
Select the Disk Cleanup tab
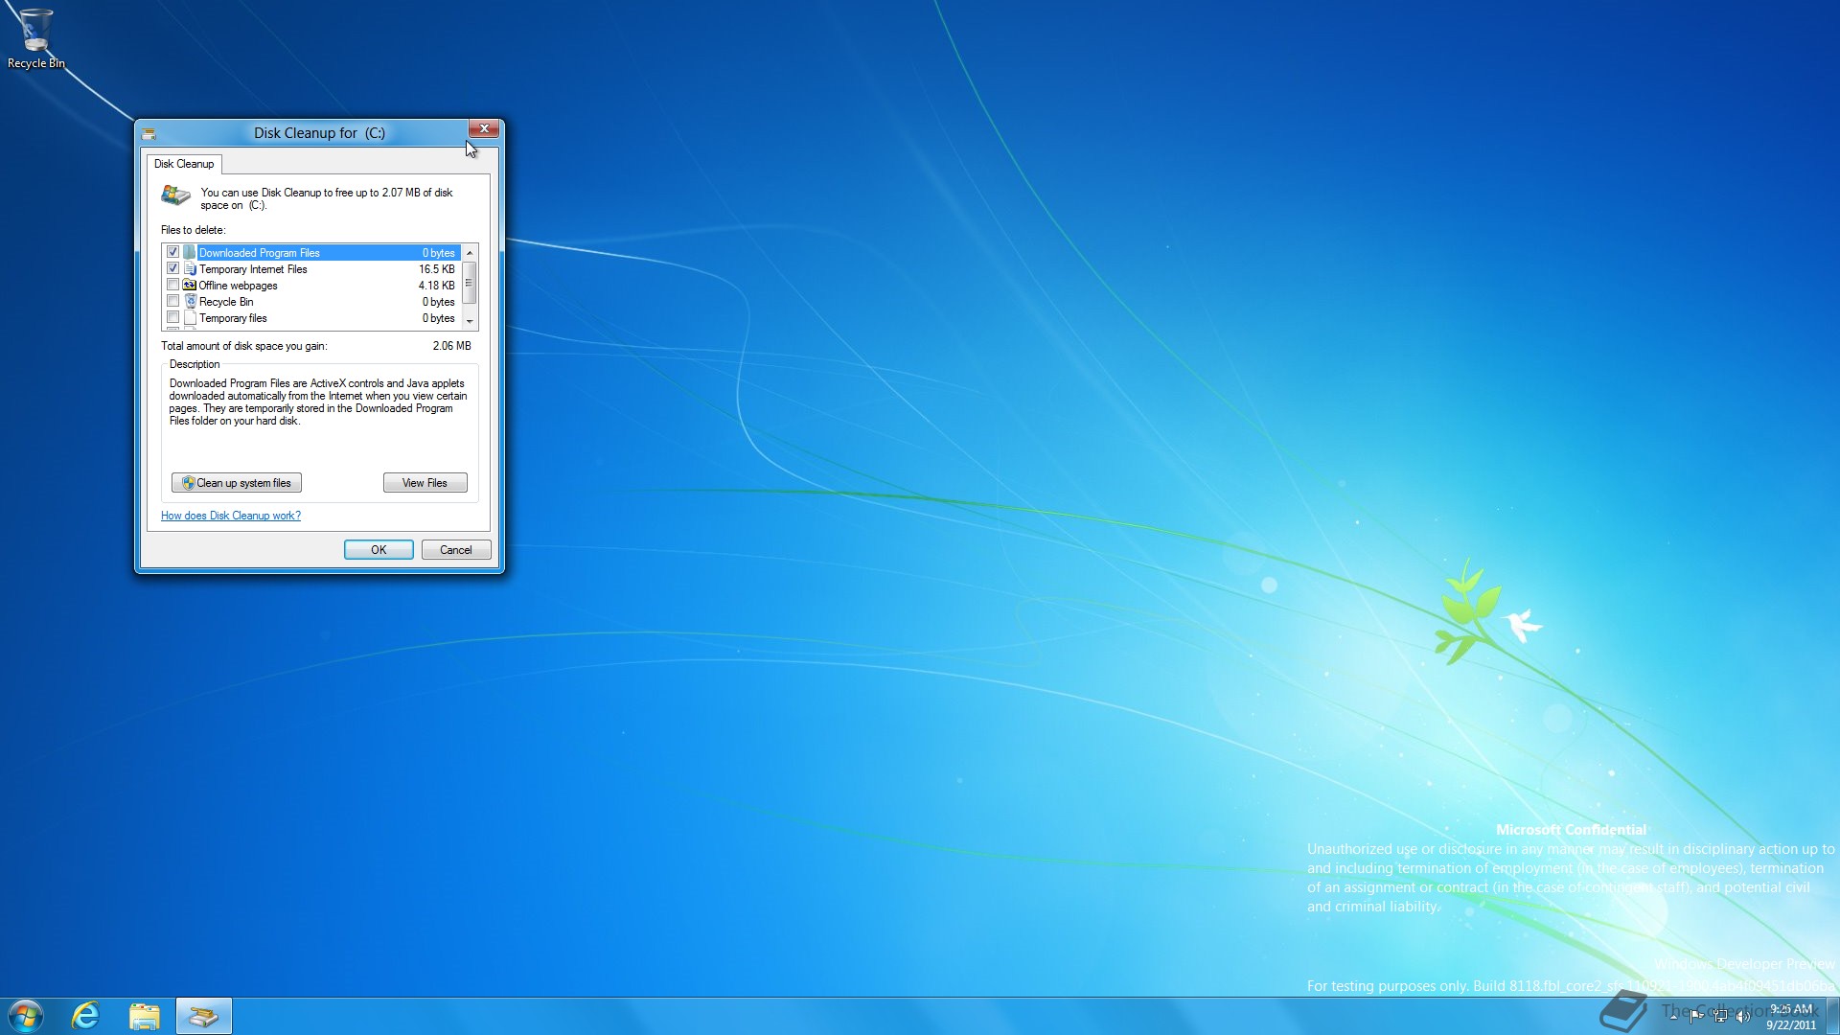184,164
